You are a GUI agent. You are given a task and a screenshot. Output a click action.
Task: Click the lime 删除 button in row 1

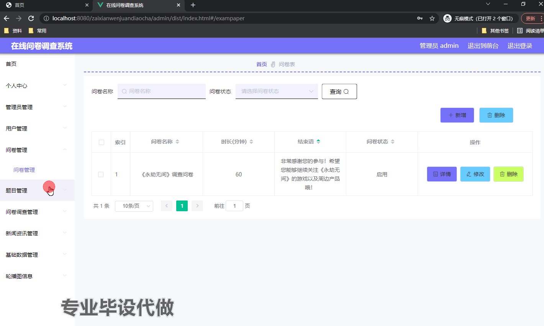point(508,174)
